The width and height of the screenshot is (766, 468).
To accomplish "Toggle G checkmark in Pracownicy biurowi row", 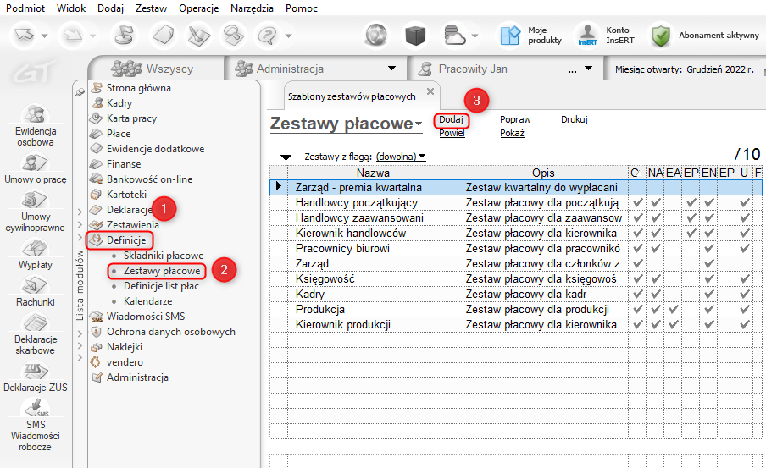I will tap(637, 249).
